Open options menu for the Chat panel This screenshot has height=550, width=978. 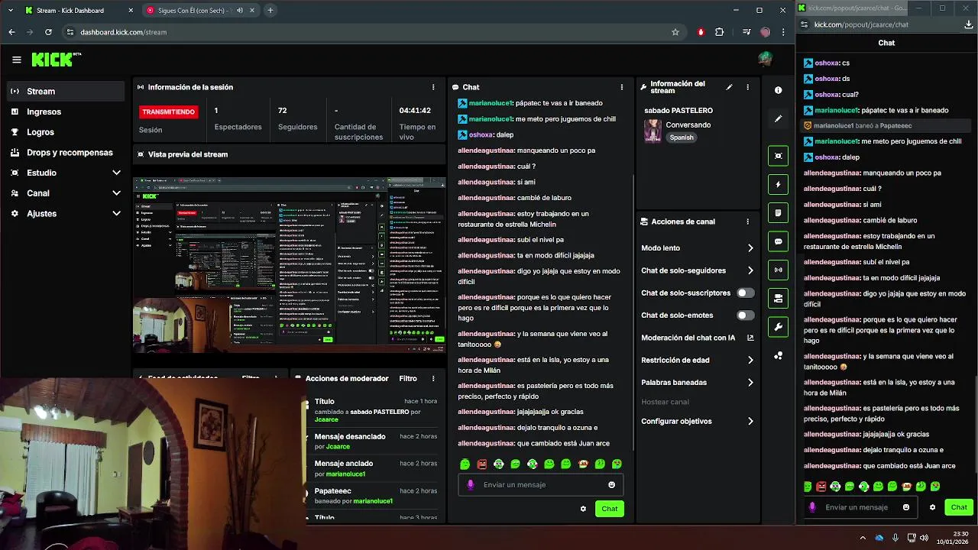pyautogui.click(x=622, y=87)
